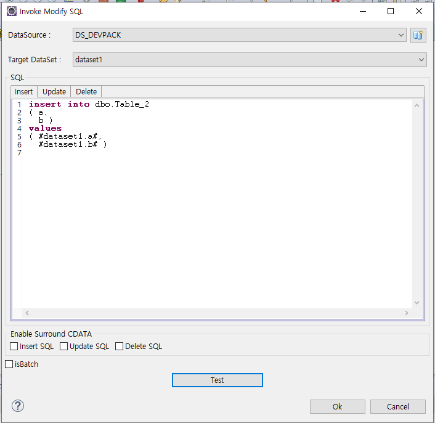Image resolution: width=435 pixels, height=423 pixels.
Task: Click the vertical scrollbar up arrow
Action: coord(417,105)
